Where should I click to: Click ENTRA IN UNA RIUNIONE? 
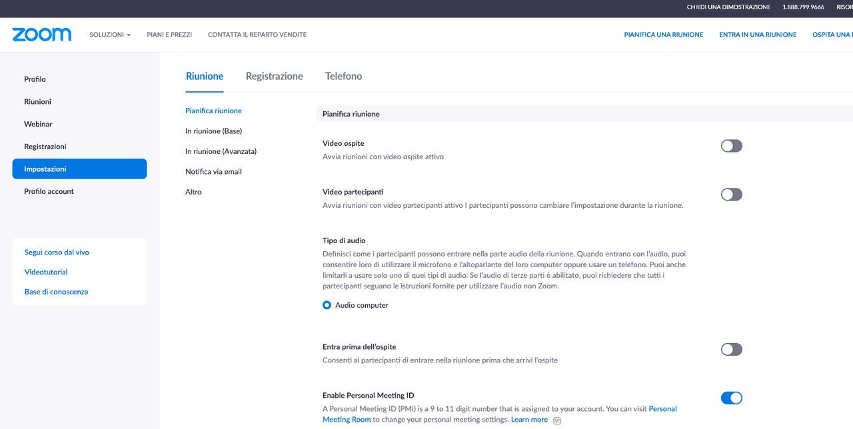(758, 34)
